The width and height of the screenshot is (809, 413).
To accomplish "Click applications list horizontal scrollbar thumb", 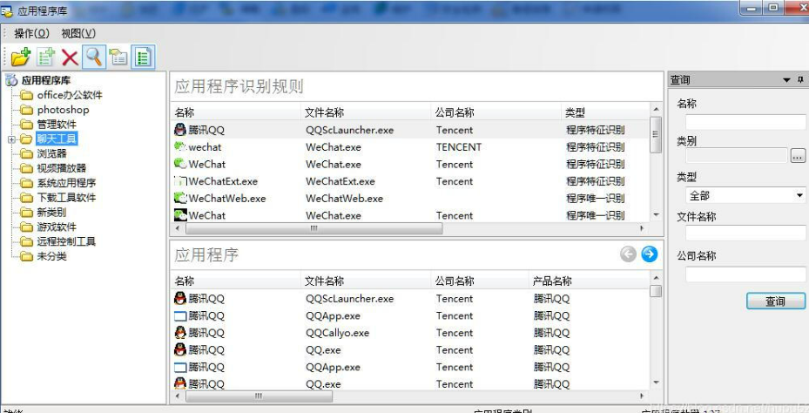I will click(x=259, y=396).
